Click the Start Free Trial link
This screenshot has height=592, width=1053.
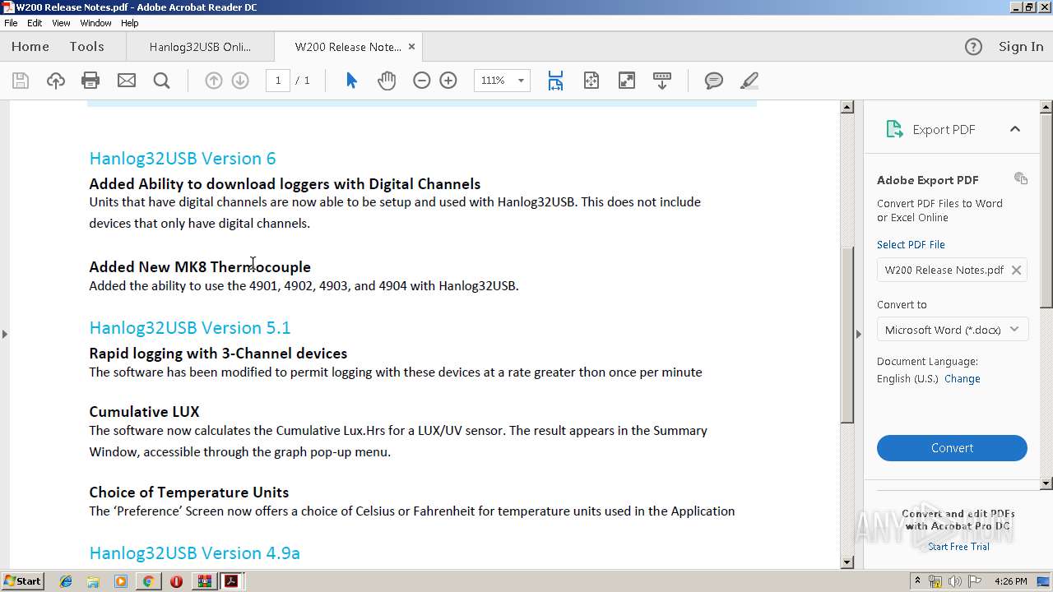[958, 547]
